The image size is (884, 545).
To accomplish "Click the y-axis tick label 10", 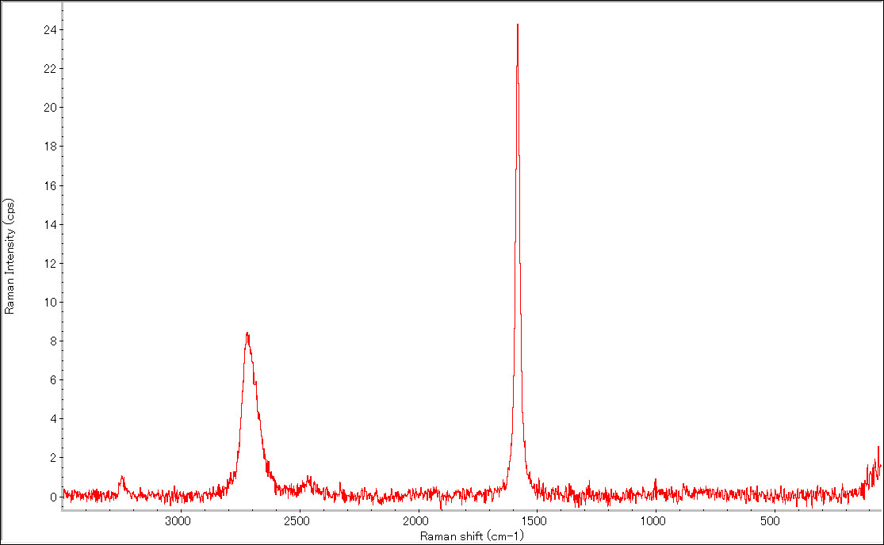I will (x=50, y=303).
